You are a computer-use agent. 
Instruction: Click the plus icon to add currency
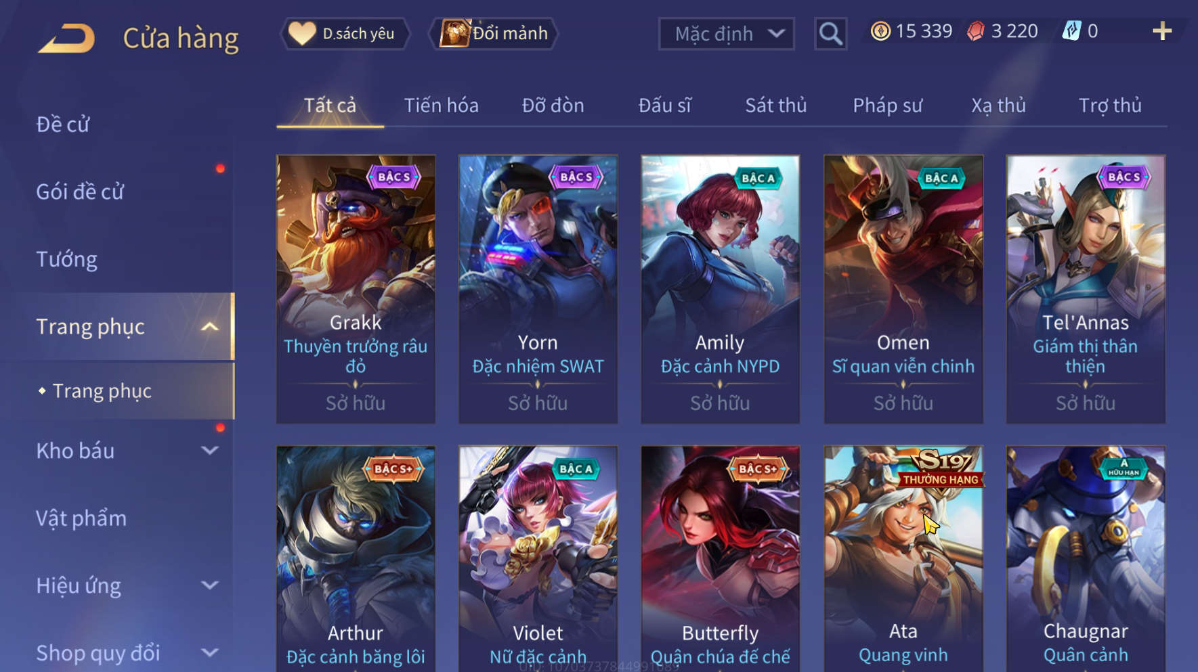pyautogui.click(x=1162, y=31)
